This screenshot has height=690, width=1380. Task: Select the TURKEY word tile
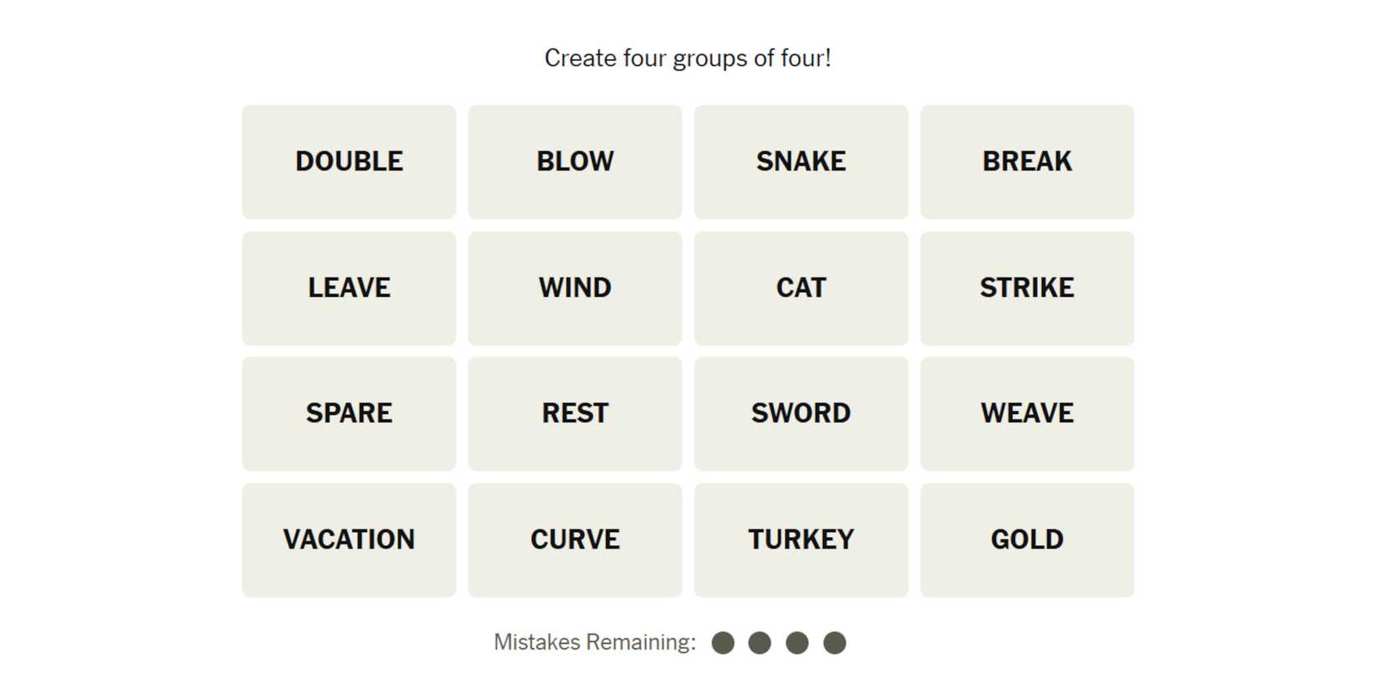800,539
